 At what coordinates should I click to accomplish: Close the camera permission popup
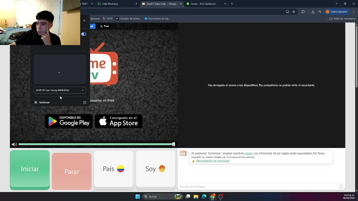coord(84,20)
